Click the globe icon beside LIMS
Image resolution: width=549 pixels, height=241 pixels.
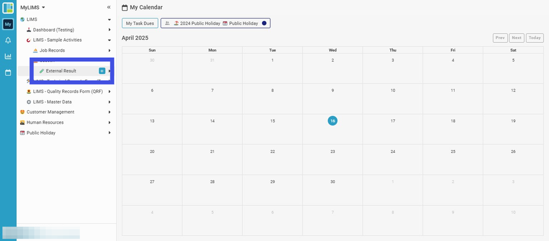(x=23, y=20)
